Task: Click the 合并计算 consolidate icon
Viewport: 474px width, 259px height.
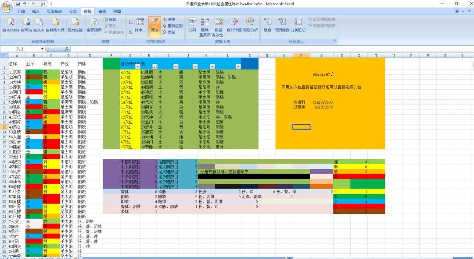Action: 234,25
